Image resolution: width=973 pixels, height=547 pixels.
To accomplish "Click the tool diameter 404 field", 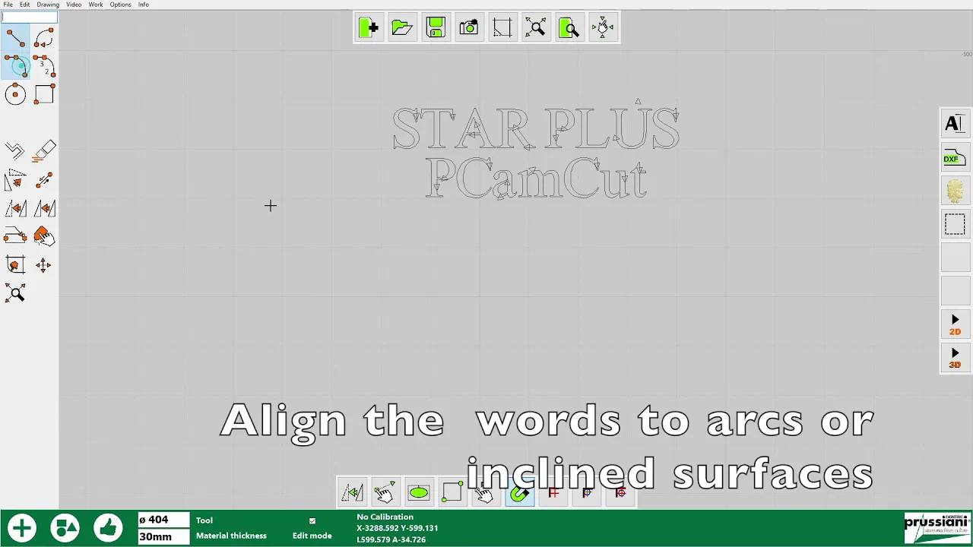I will [163, 520].
